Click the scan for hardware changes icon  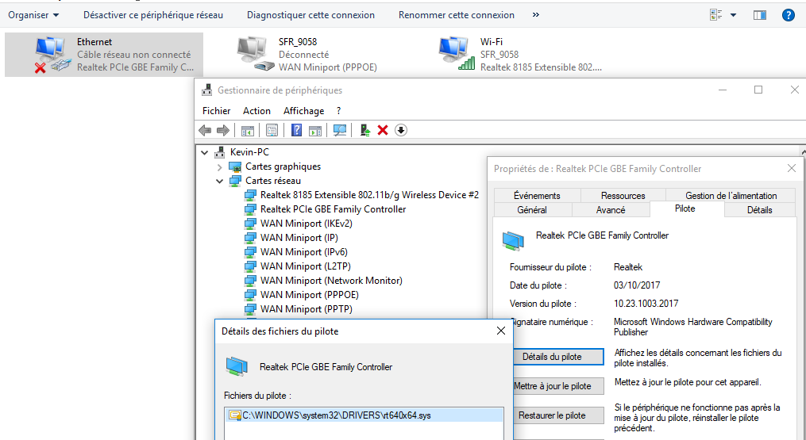coord(340,131)
